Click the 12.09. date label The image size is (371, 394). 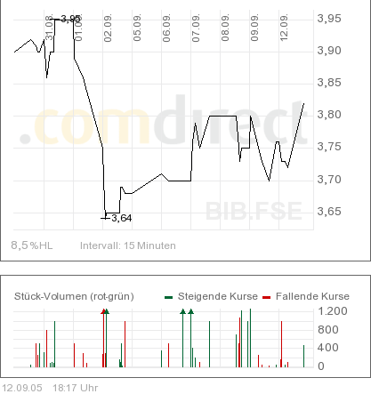point(284,28)
